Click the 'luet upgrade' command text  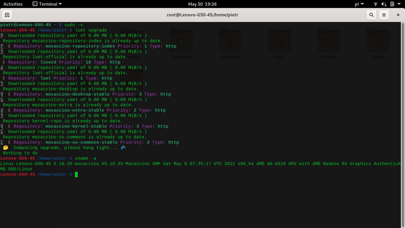(x=91, y=30)
